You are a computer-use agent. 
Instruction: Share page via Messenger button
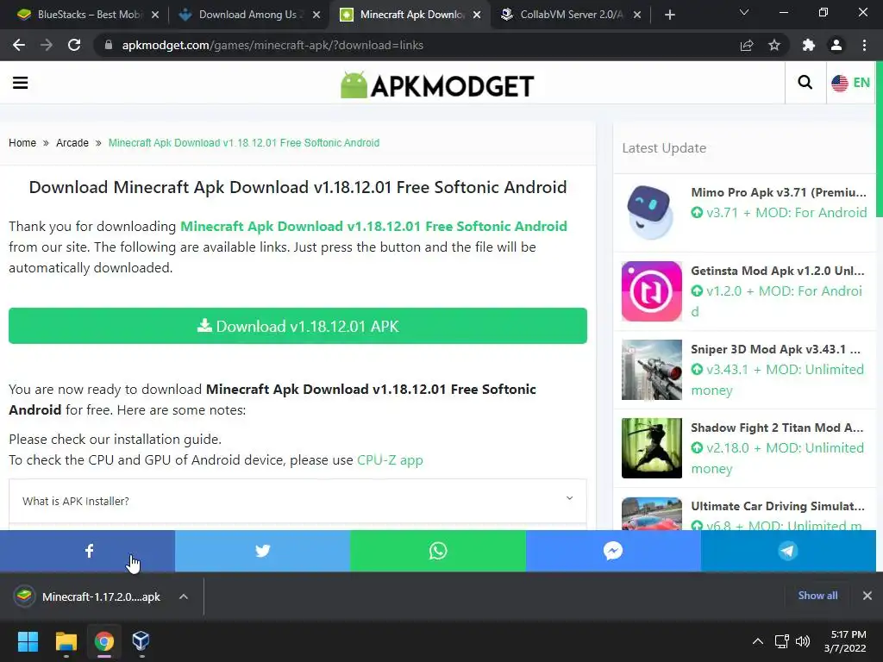(613, 551)
